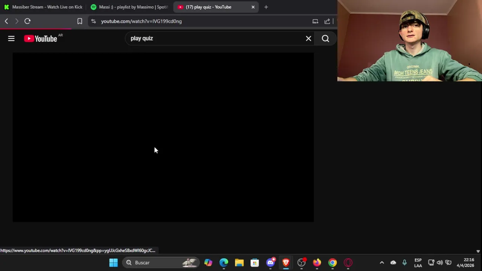Image resolution: width=482 pixels, height=271 pixels.
Task: Open a new browser tab
Action: pyautogui.click(x=266, y=7)
